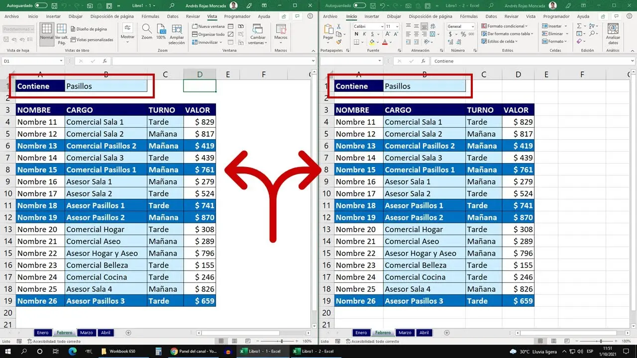This screenshot has width=637, height=358.
Task: Click the percent style icon
Action: click(x=463, y=34)
